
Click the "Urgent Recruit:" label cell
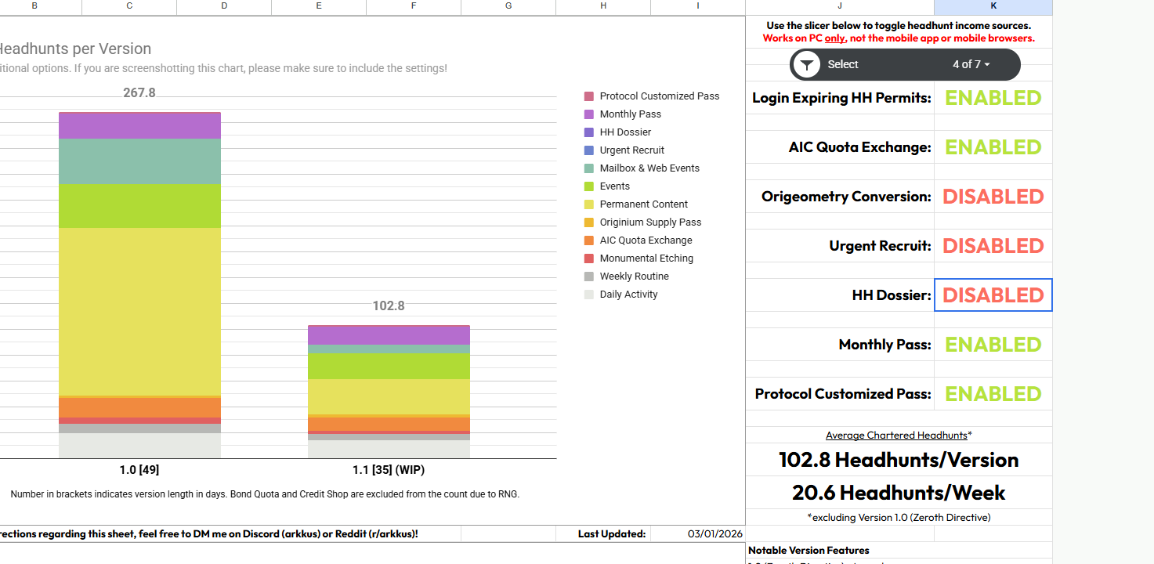coord(840,246)
